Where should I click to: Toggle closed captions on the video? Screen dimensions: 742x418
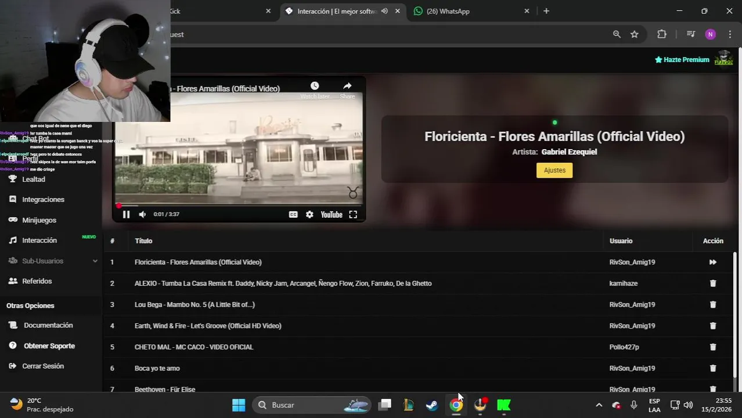tap(293, 214)
